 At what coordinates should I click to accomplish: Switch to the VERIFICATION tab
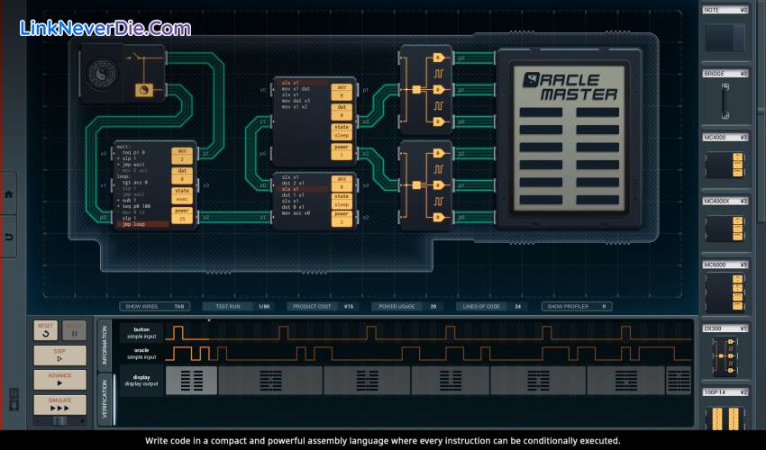(105, 400)
